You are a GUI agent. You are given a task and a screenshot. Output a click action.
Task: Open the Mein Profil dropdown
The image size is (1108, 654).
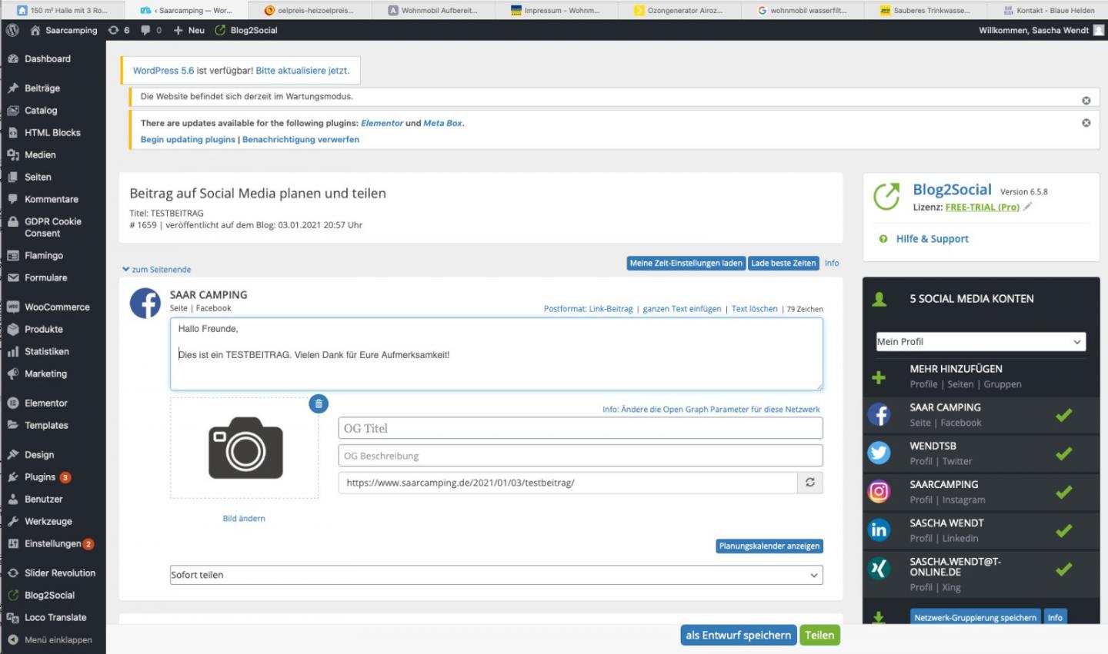point(980,342)
